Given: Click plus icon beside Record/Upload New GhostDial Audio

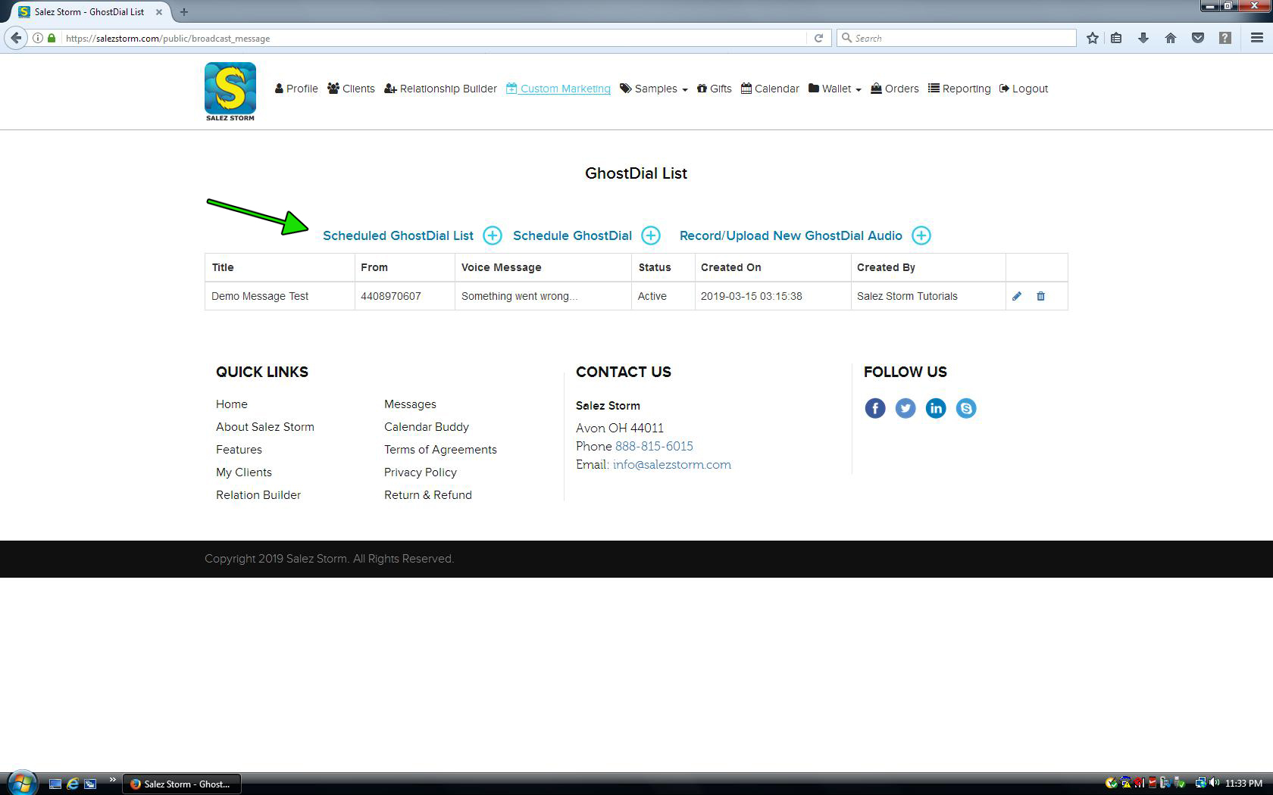Looking at the screenshot, I should (x=921, y=235).
